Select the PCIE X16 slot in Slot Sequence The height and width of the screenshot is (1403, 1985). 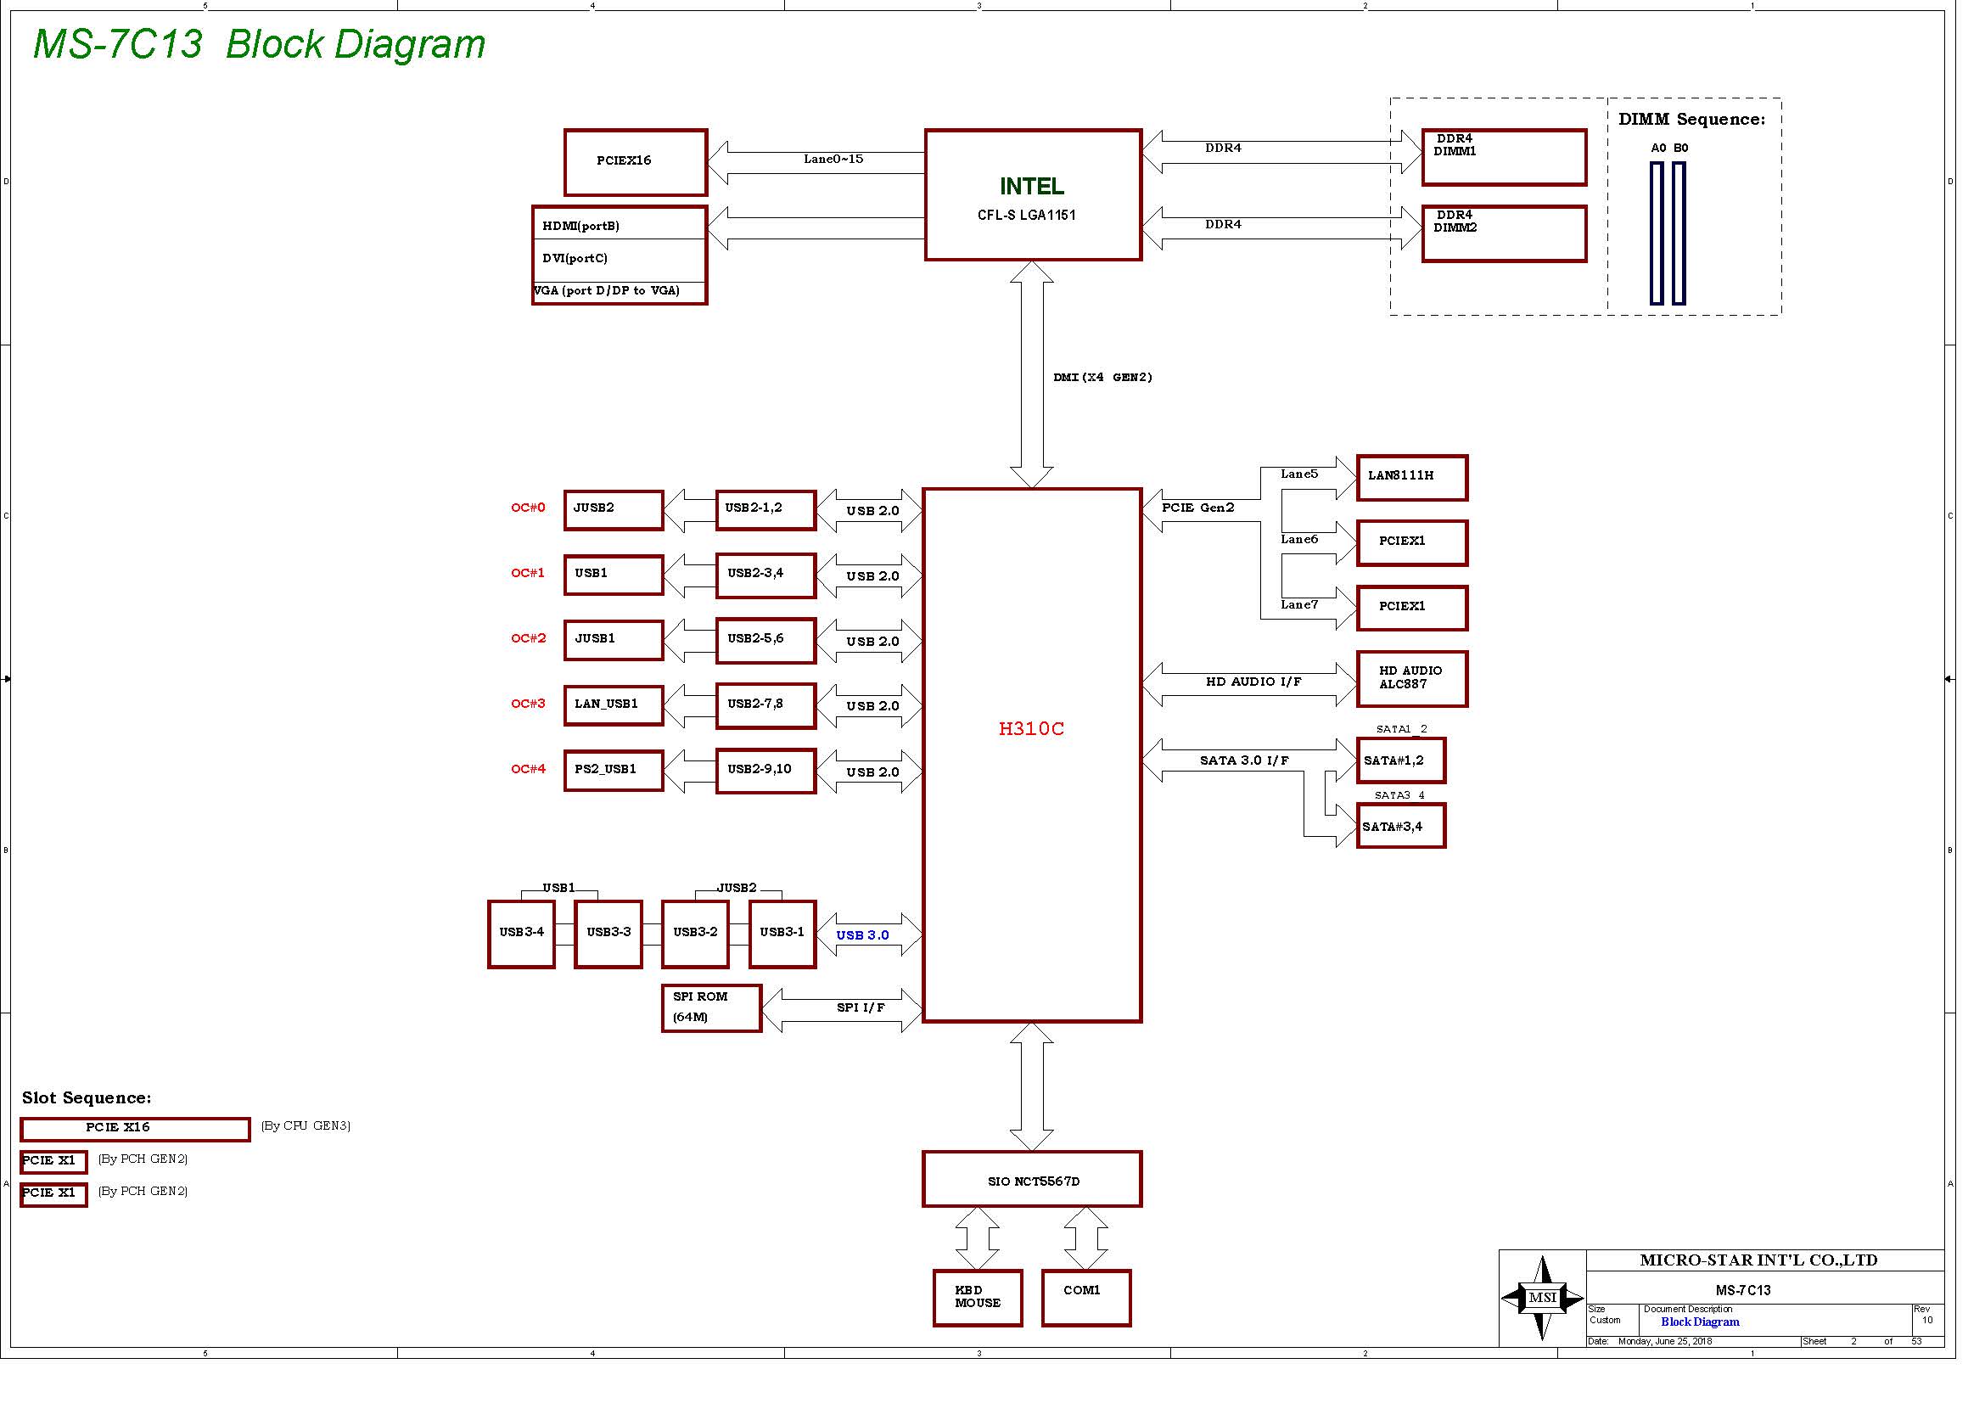coord(136,1130)
